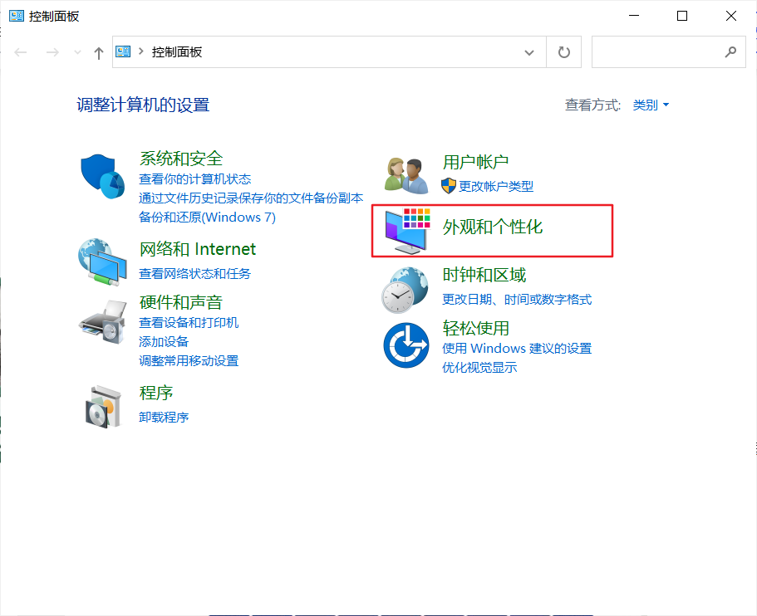
Task: Click the Clock and Region globe icon
Action: pyautogui.click(x=406, y=288)
